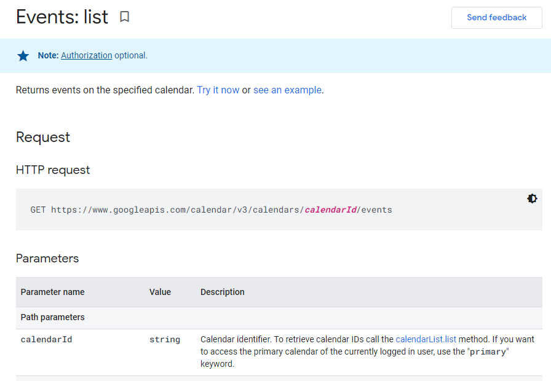Click the Value column header
This screenshot has width=551, height=381.
coord(160,292)
